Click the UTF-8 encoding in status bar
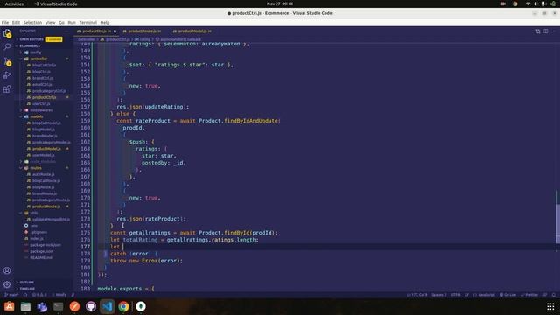The height and width of the screenshot is (315, 560). 455,295
